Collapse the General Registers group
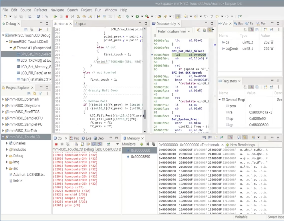This screenshot has width=284, height=221. coord(220,100)
